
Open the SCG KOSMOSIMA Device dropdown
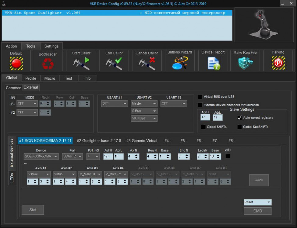(41, 157)
